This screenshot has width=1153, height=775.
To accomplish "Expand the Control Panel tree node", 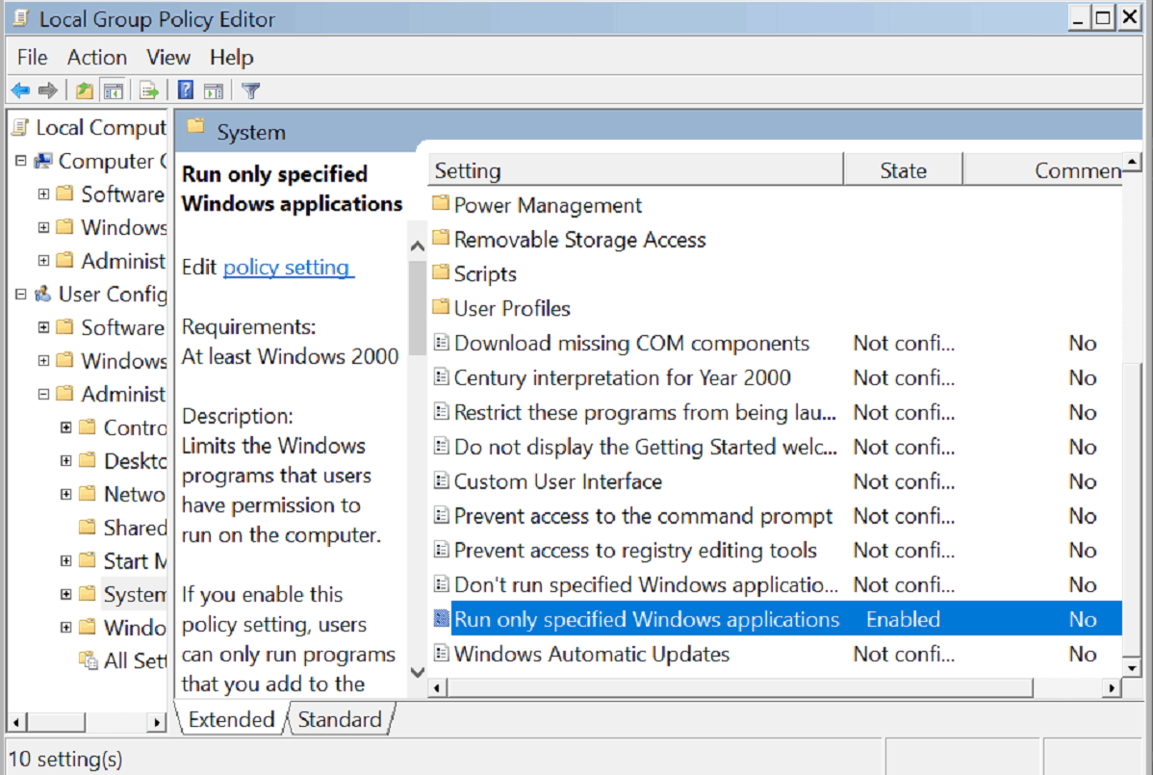I will (66, 427).
